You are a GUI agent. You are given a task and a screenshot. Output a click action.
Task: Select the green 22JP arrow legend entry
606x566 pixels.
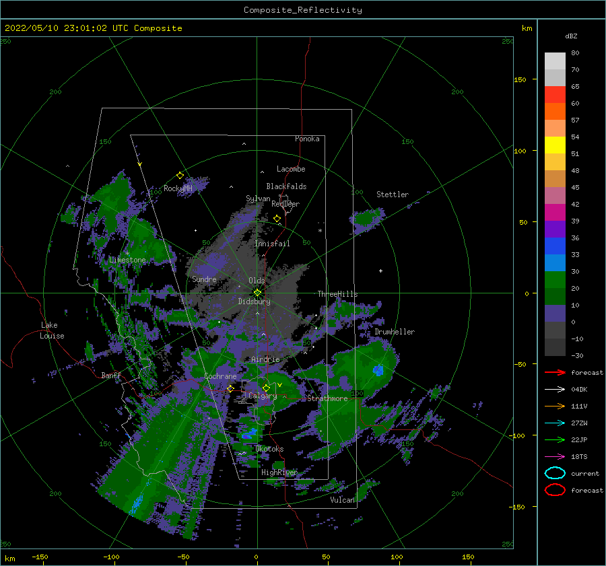pyautogui.click(x=555, y=439)
